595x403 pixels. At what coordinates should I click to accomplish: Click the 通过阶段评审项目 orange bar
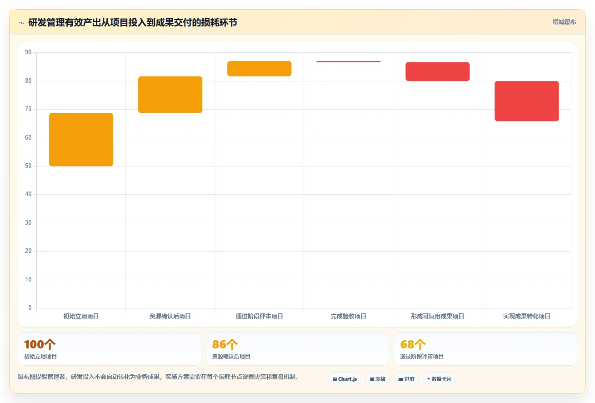259,69
